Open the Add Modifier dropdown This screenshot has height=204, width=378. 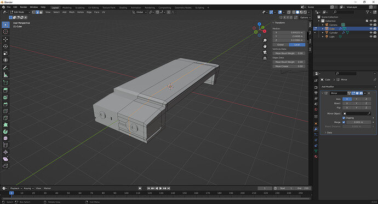348,87
